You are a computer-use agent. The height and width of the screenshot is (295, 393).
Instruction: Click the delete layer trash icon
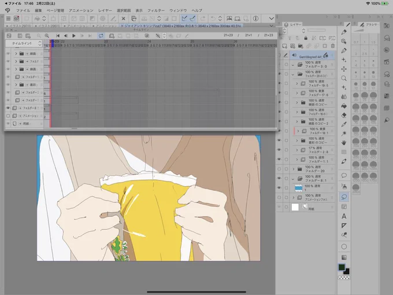click(x=332, y=46)
